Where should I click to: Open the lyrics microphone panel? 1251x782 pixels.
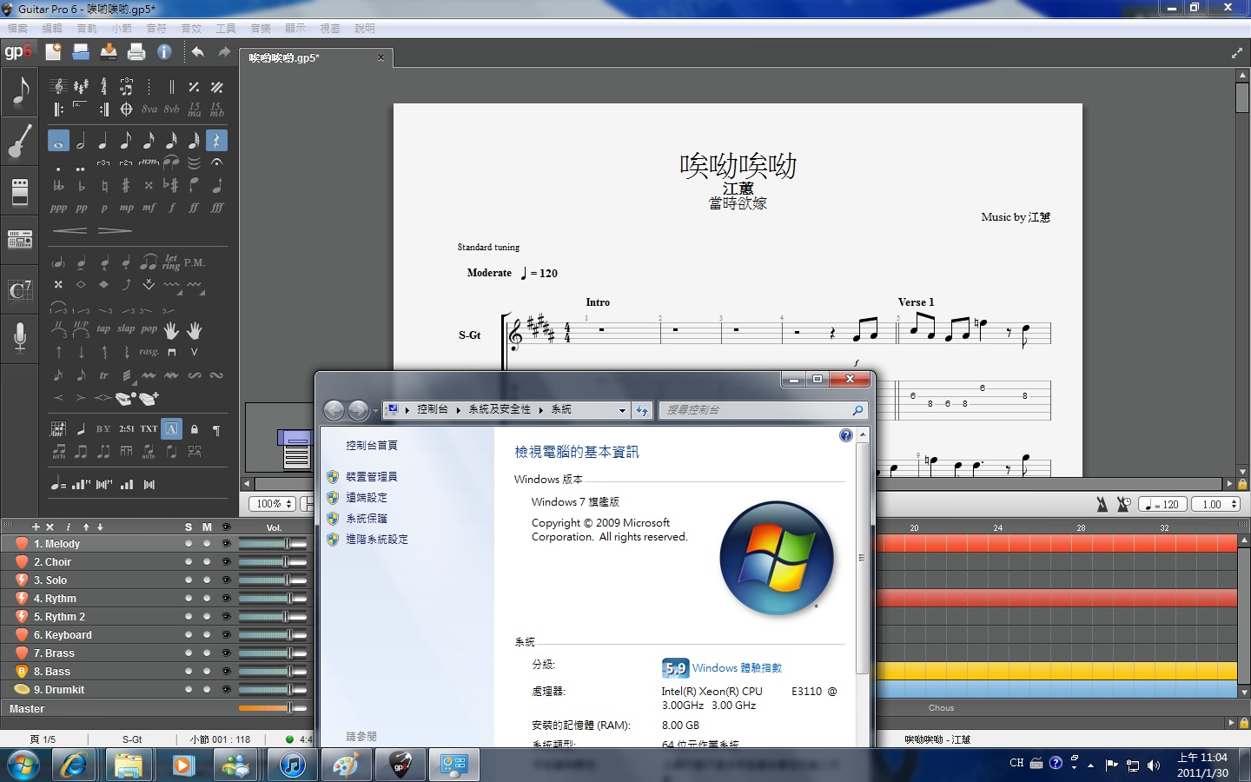[20, 337]
